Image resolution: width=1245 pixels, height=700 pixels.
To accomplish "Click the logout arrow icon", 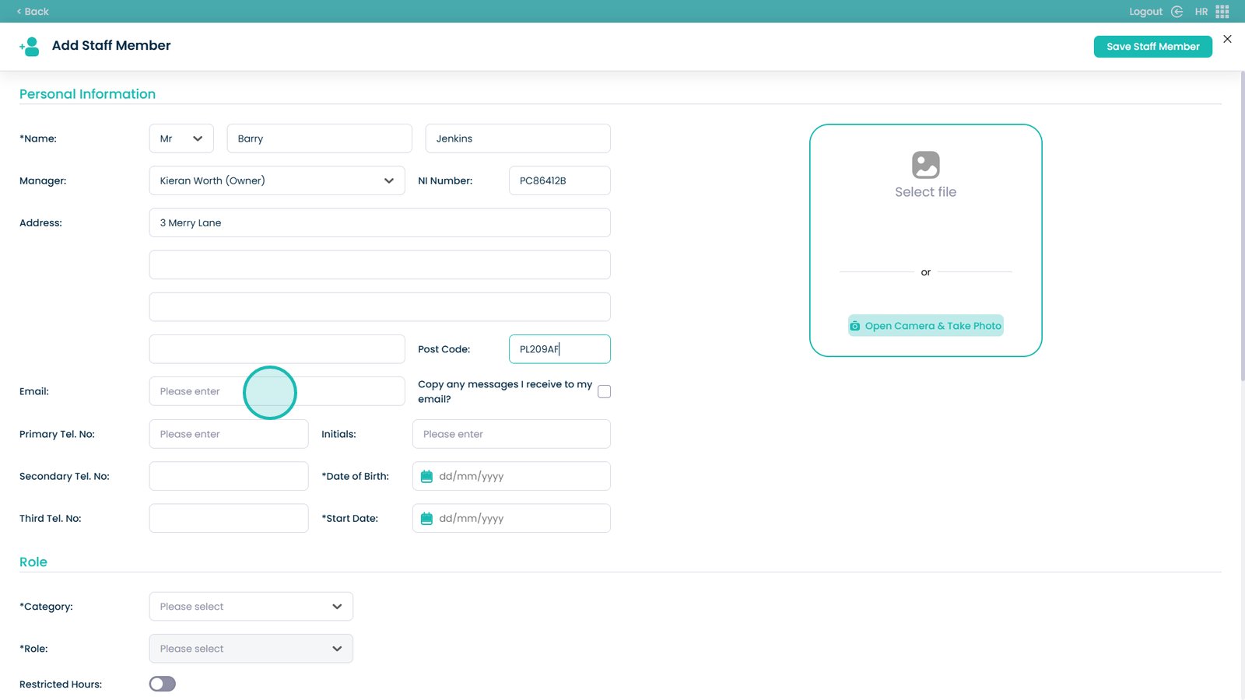I will tap(1177, 12).
